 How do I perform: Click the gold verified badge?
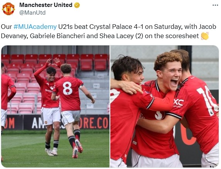click(x=77, y=5)
